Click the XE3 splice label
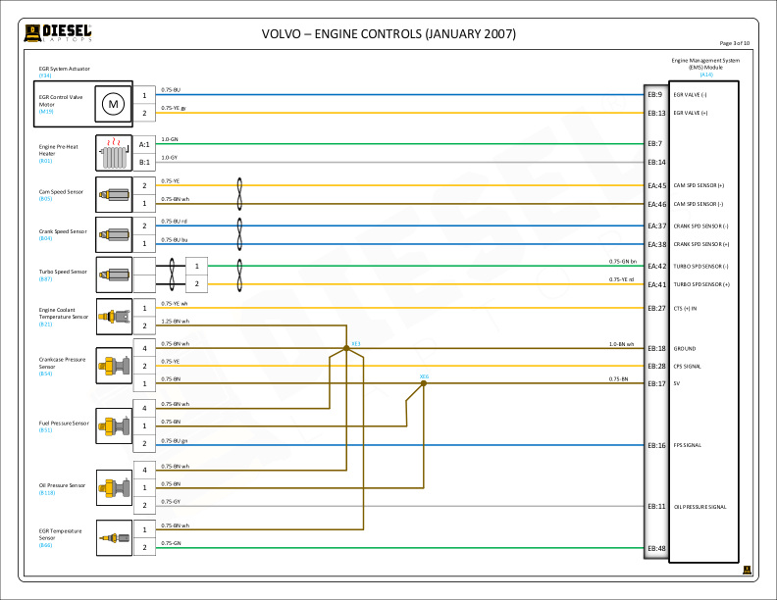Viewport: 777px width, 600px height. pyautogui.click(x=356, y=343)
